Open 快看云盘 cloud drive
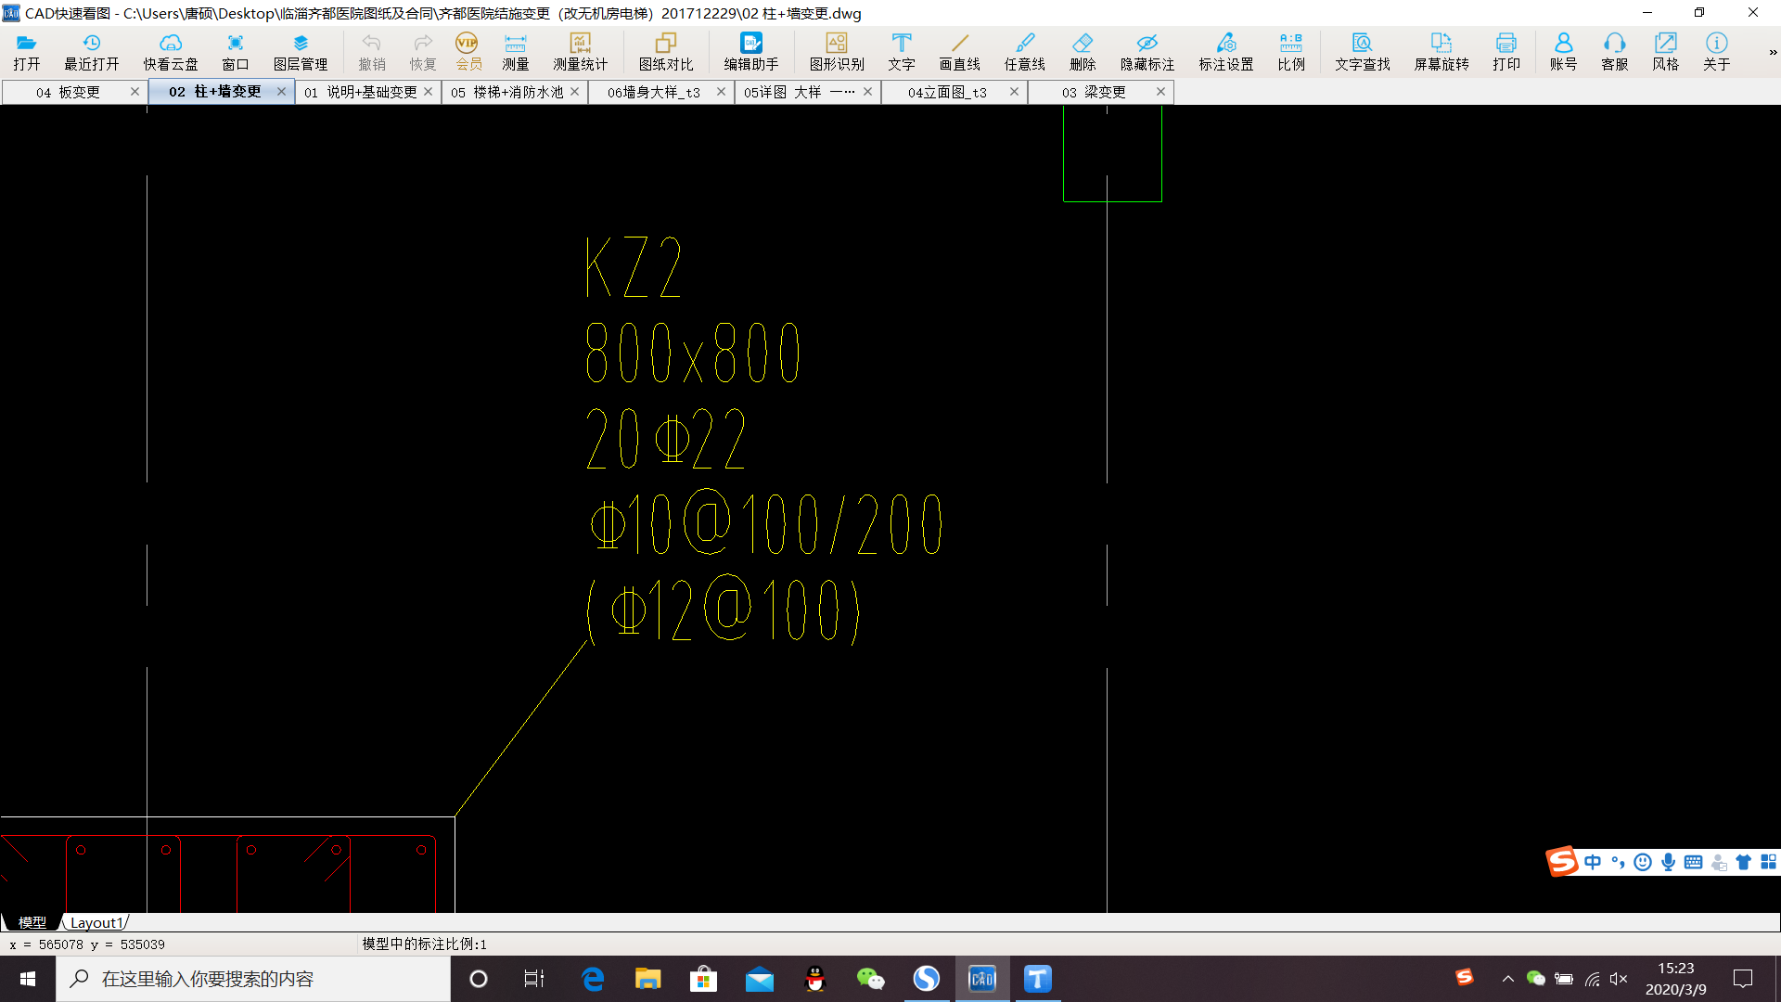The image size is (1781, 1002). click(x=171, y=52)
